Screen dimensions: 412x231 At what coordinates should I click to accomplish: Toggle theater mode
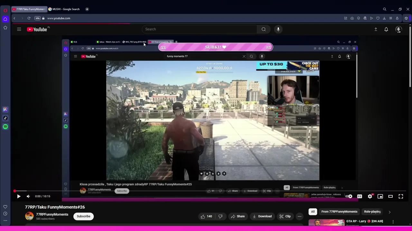390,196
